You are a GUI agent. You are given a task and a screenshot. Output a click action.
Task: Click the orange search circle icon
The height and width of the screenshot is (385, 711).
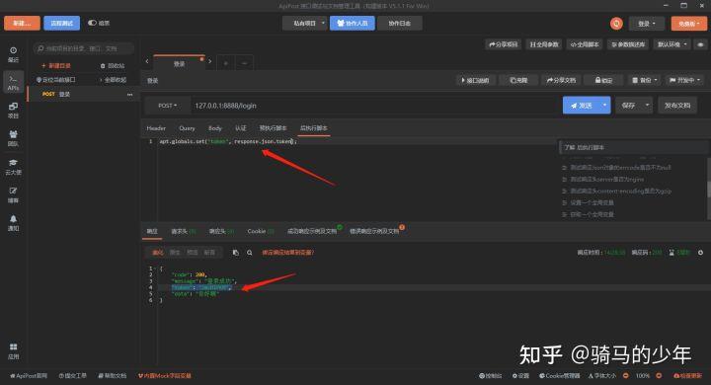pos(616,24)
